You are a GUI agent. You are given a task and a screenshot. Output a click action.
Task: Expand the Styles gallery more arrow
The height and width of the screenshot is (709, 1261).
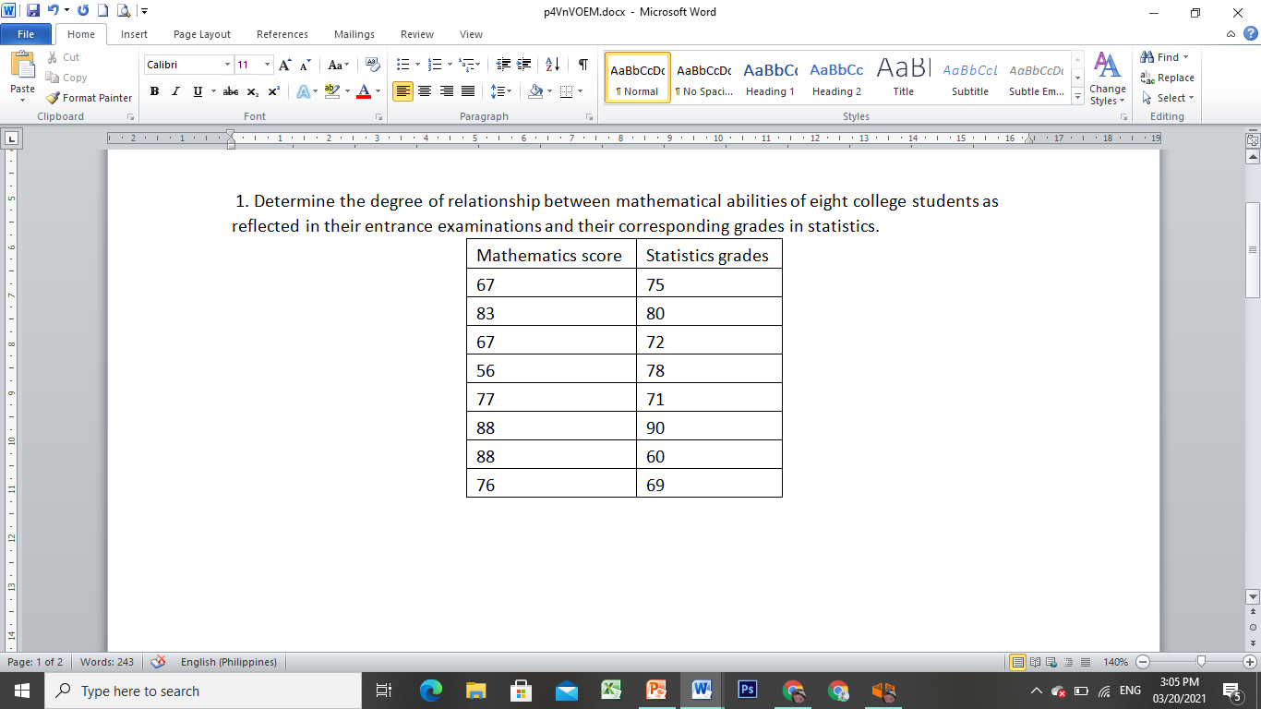point(1078,97)
